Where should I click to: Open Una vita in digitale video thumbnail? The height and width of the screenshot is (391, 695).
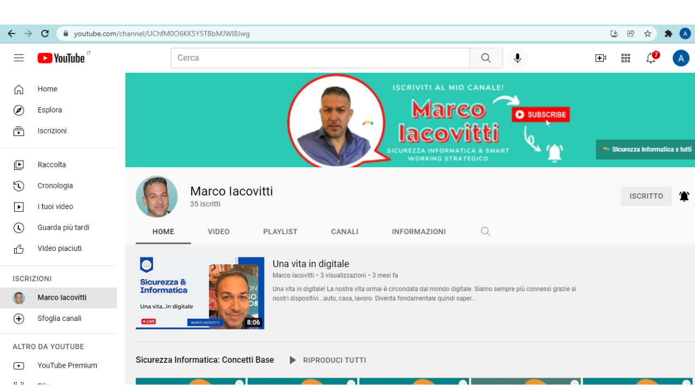point(200,293)
